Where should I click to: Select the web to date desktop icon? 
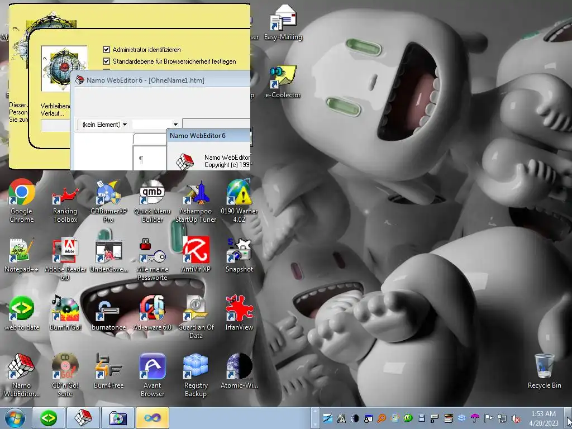(x=22, y=313)
